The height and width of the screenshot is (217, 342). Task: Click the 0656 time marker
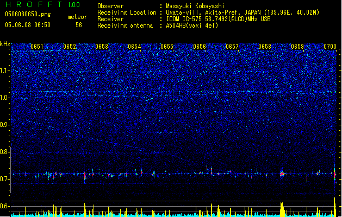(x=200, y=47)
